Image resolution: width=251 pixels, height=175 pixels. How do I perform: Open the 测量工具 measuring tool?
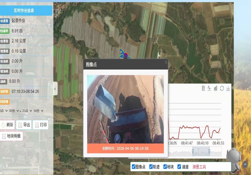199,167
